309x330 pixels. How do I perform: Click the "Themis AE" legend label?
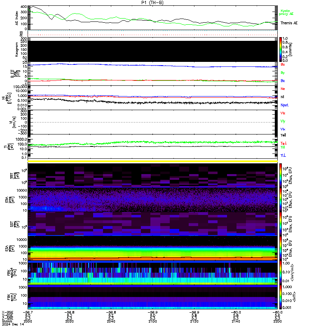[x=289, y=23]
